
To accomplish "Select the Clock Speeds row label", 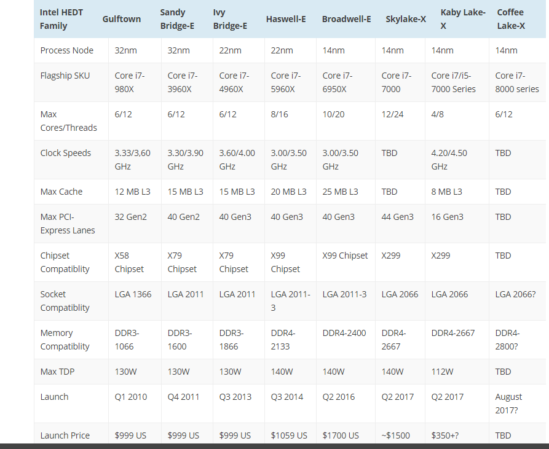I will pyautogui.click(x=65, y=153).
